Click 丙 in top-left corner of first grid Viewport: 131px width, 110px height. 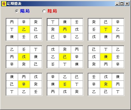(x=12, y=22)
